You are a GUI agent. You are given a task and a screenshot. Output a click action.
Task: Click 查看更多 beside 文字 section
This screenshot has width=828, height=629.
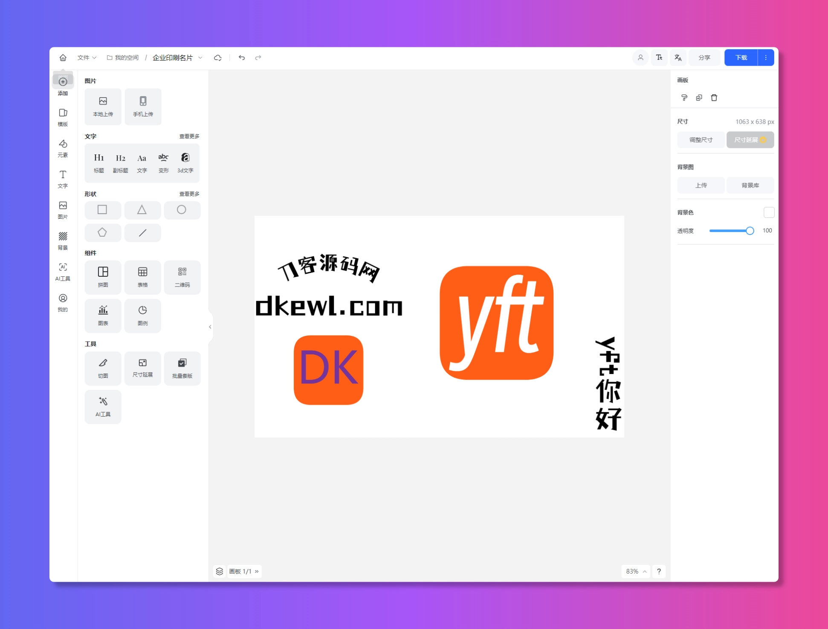[189, 136]
